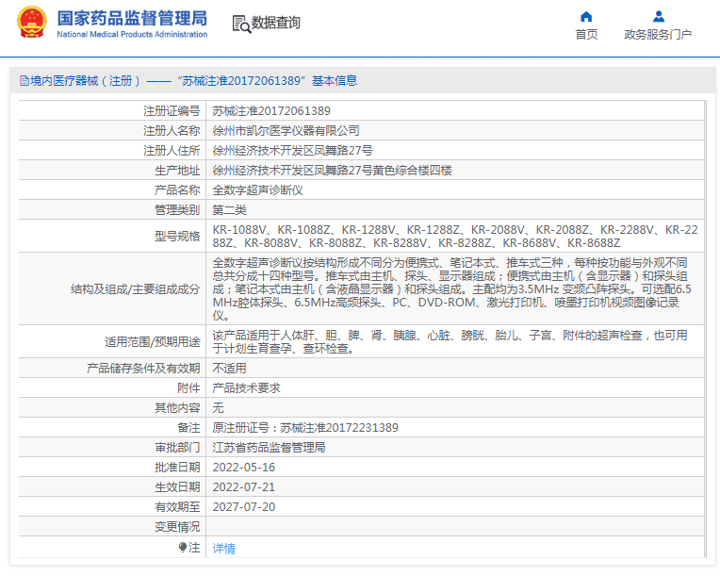
Task: Go to 数据查询 text label
Action: (276, 24)
